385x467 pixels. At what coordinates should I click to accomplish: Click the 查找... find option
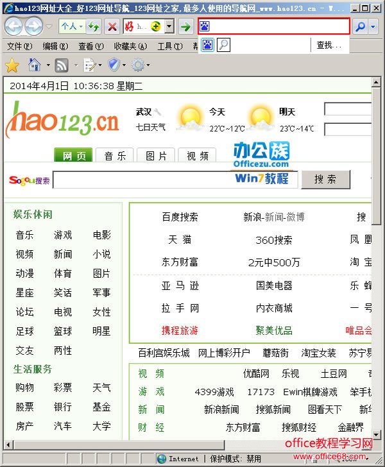[x=329, y=46]
